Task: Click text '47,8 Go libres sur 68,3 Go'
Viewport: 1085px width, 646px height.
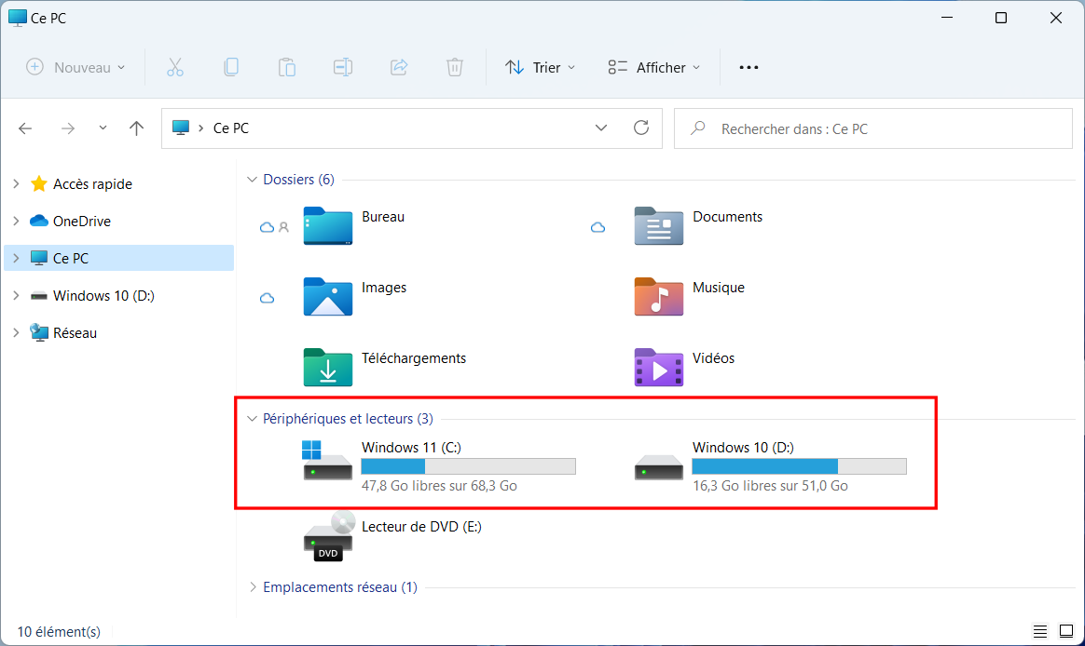Action: click(x=439, y=486)
